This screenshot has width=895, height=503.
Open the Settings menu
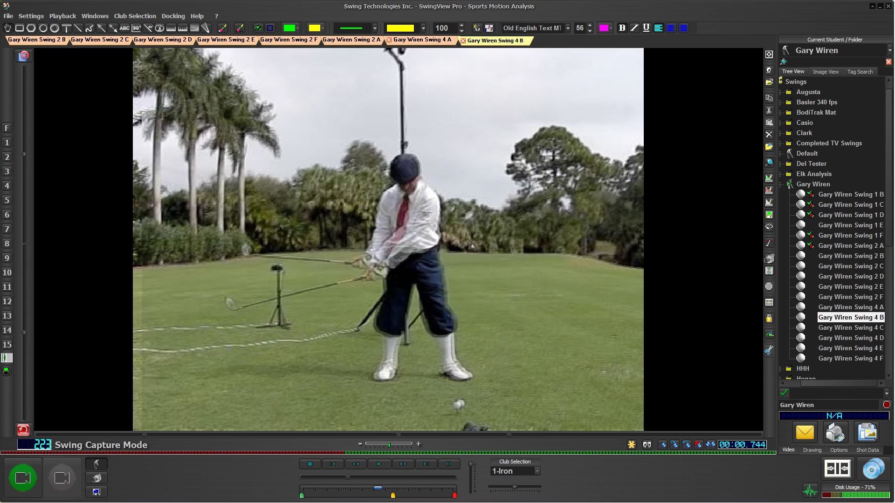31,16
